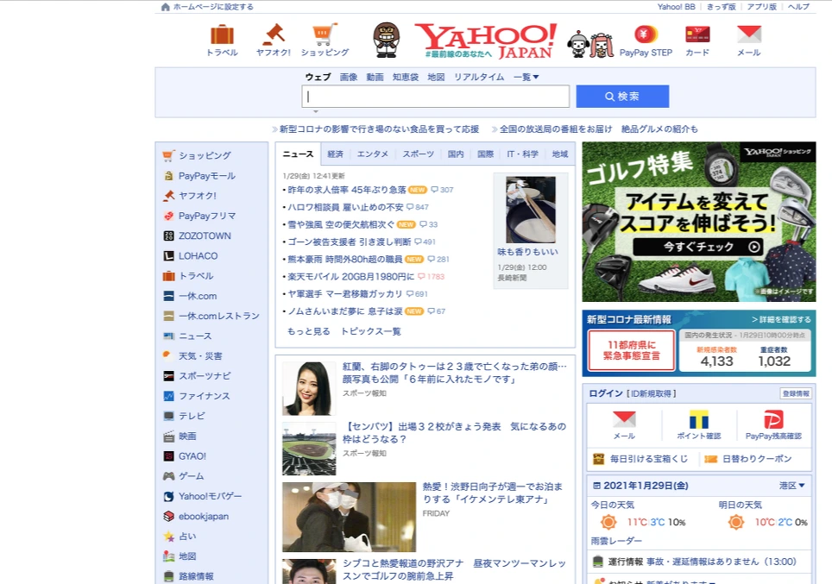Click the 登録情報 button
832x584 pixels.
pos(796,393)
